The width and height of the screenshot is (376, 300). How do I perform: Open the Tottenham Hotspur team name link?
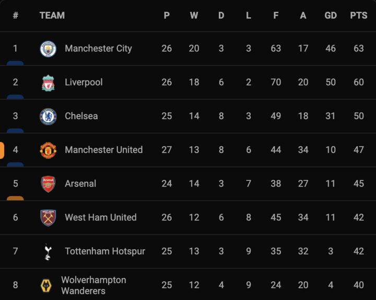tap(105, 251)
